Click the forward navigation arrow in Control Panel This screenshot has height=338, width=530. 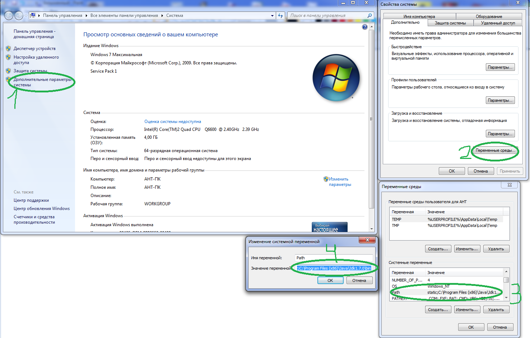[x=19, y=15]
